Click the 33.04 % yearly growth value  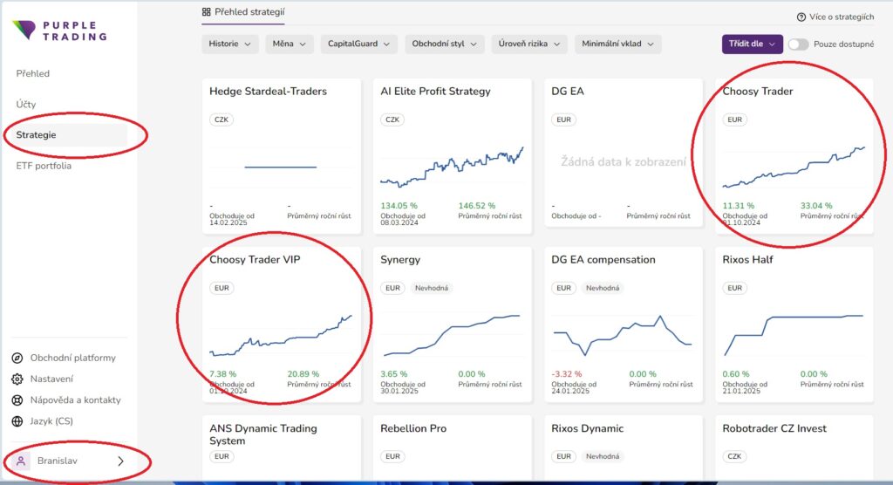click(816, 206)
